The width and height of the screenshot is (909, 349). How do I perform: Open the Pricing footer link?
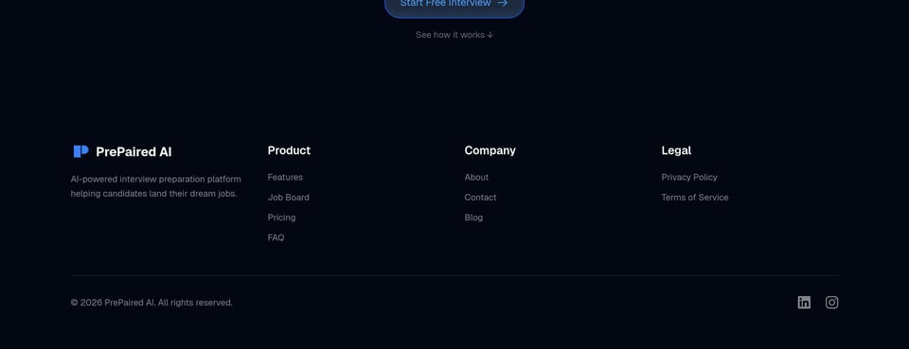[281, 218]
